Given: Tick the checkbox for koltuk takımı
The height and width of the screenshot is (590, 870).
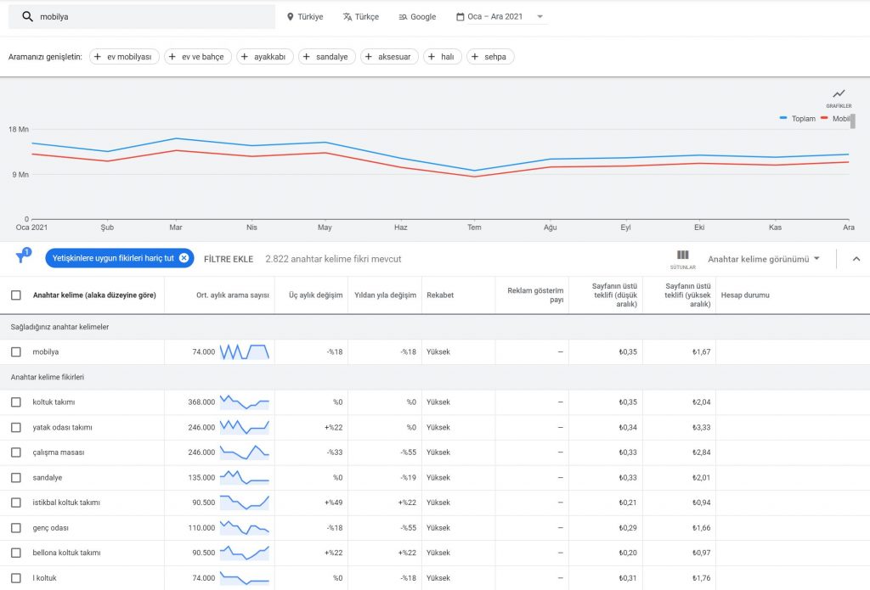Looking at the screenshot, I should point(16,402).
